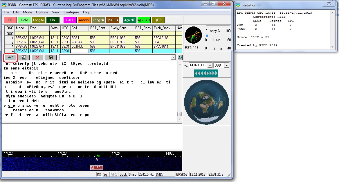The height and width of the screenshot is (182, 339).
Task: Click the empty Call field in row 4
Action: [x=80, y=51]
